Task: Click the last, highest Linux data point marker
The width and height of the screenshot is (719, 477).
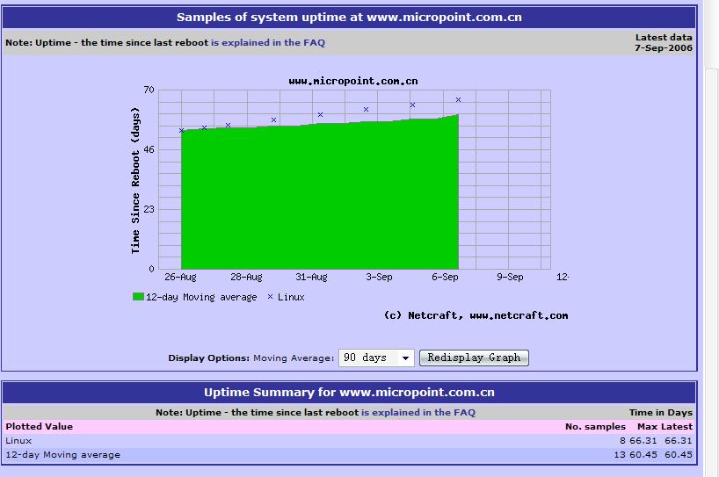Action: click(458, 100)
